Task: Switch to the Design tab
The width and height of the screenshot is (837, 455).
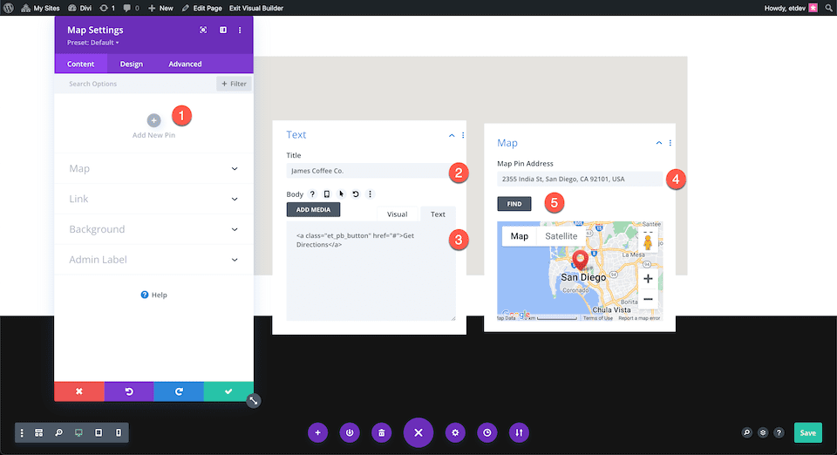Action: tap(132, 64)
